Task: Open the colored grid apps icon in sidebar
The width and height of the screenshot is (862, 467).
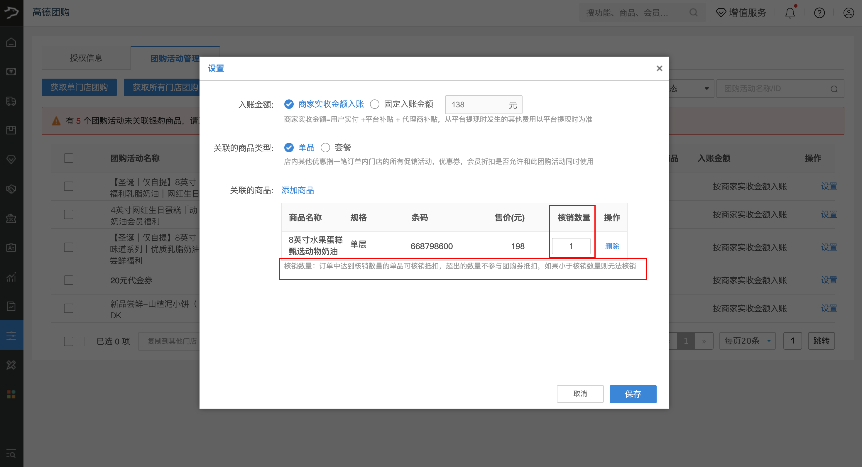Action: click(x=12, y=394)
